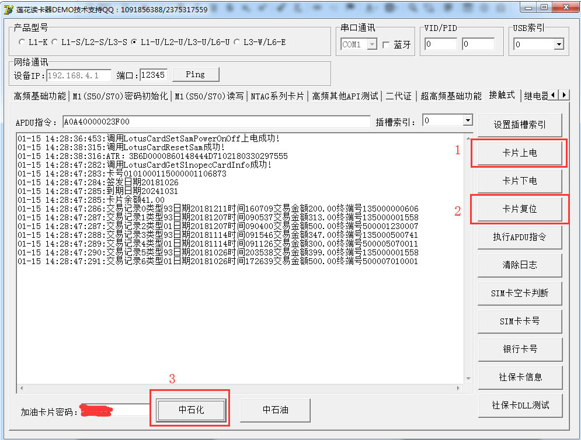Click the 社保卡DLL测试 button
The height and width of the screenshot is (440, 581).
pos(520,406)
